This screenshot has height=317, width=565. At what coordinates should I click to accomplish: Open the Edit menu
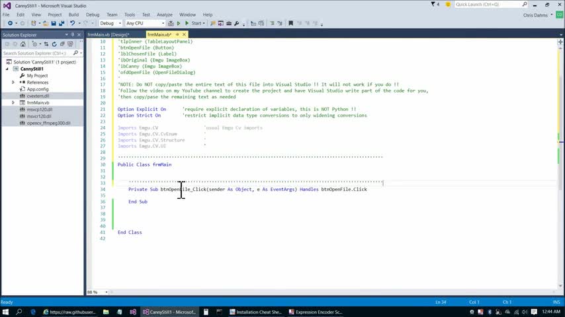tap(21, 15)
